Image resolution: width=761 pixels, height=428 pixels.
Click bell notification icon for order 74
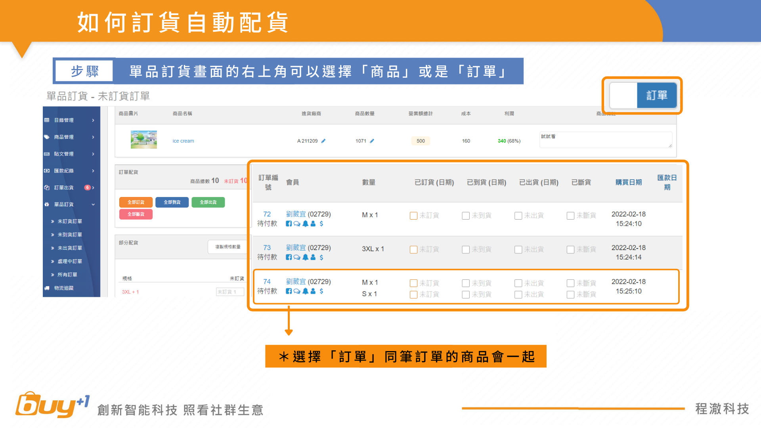(x=305, y=291)
